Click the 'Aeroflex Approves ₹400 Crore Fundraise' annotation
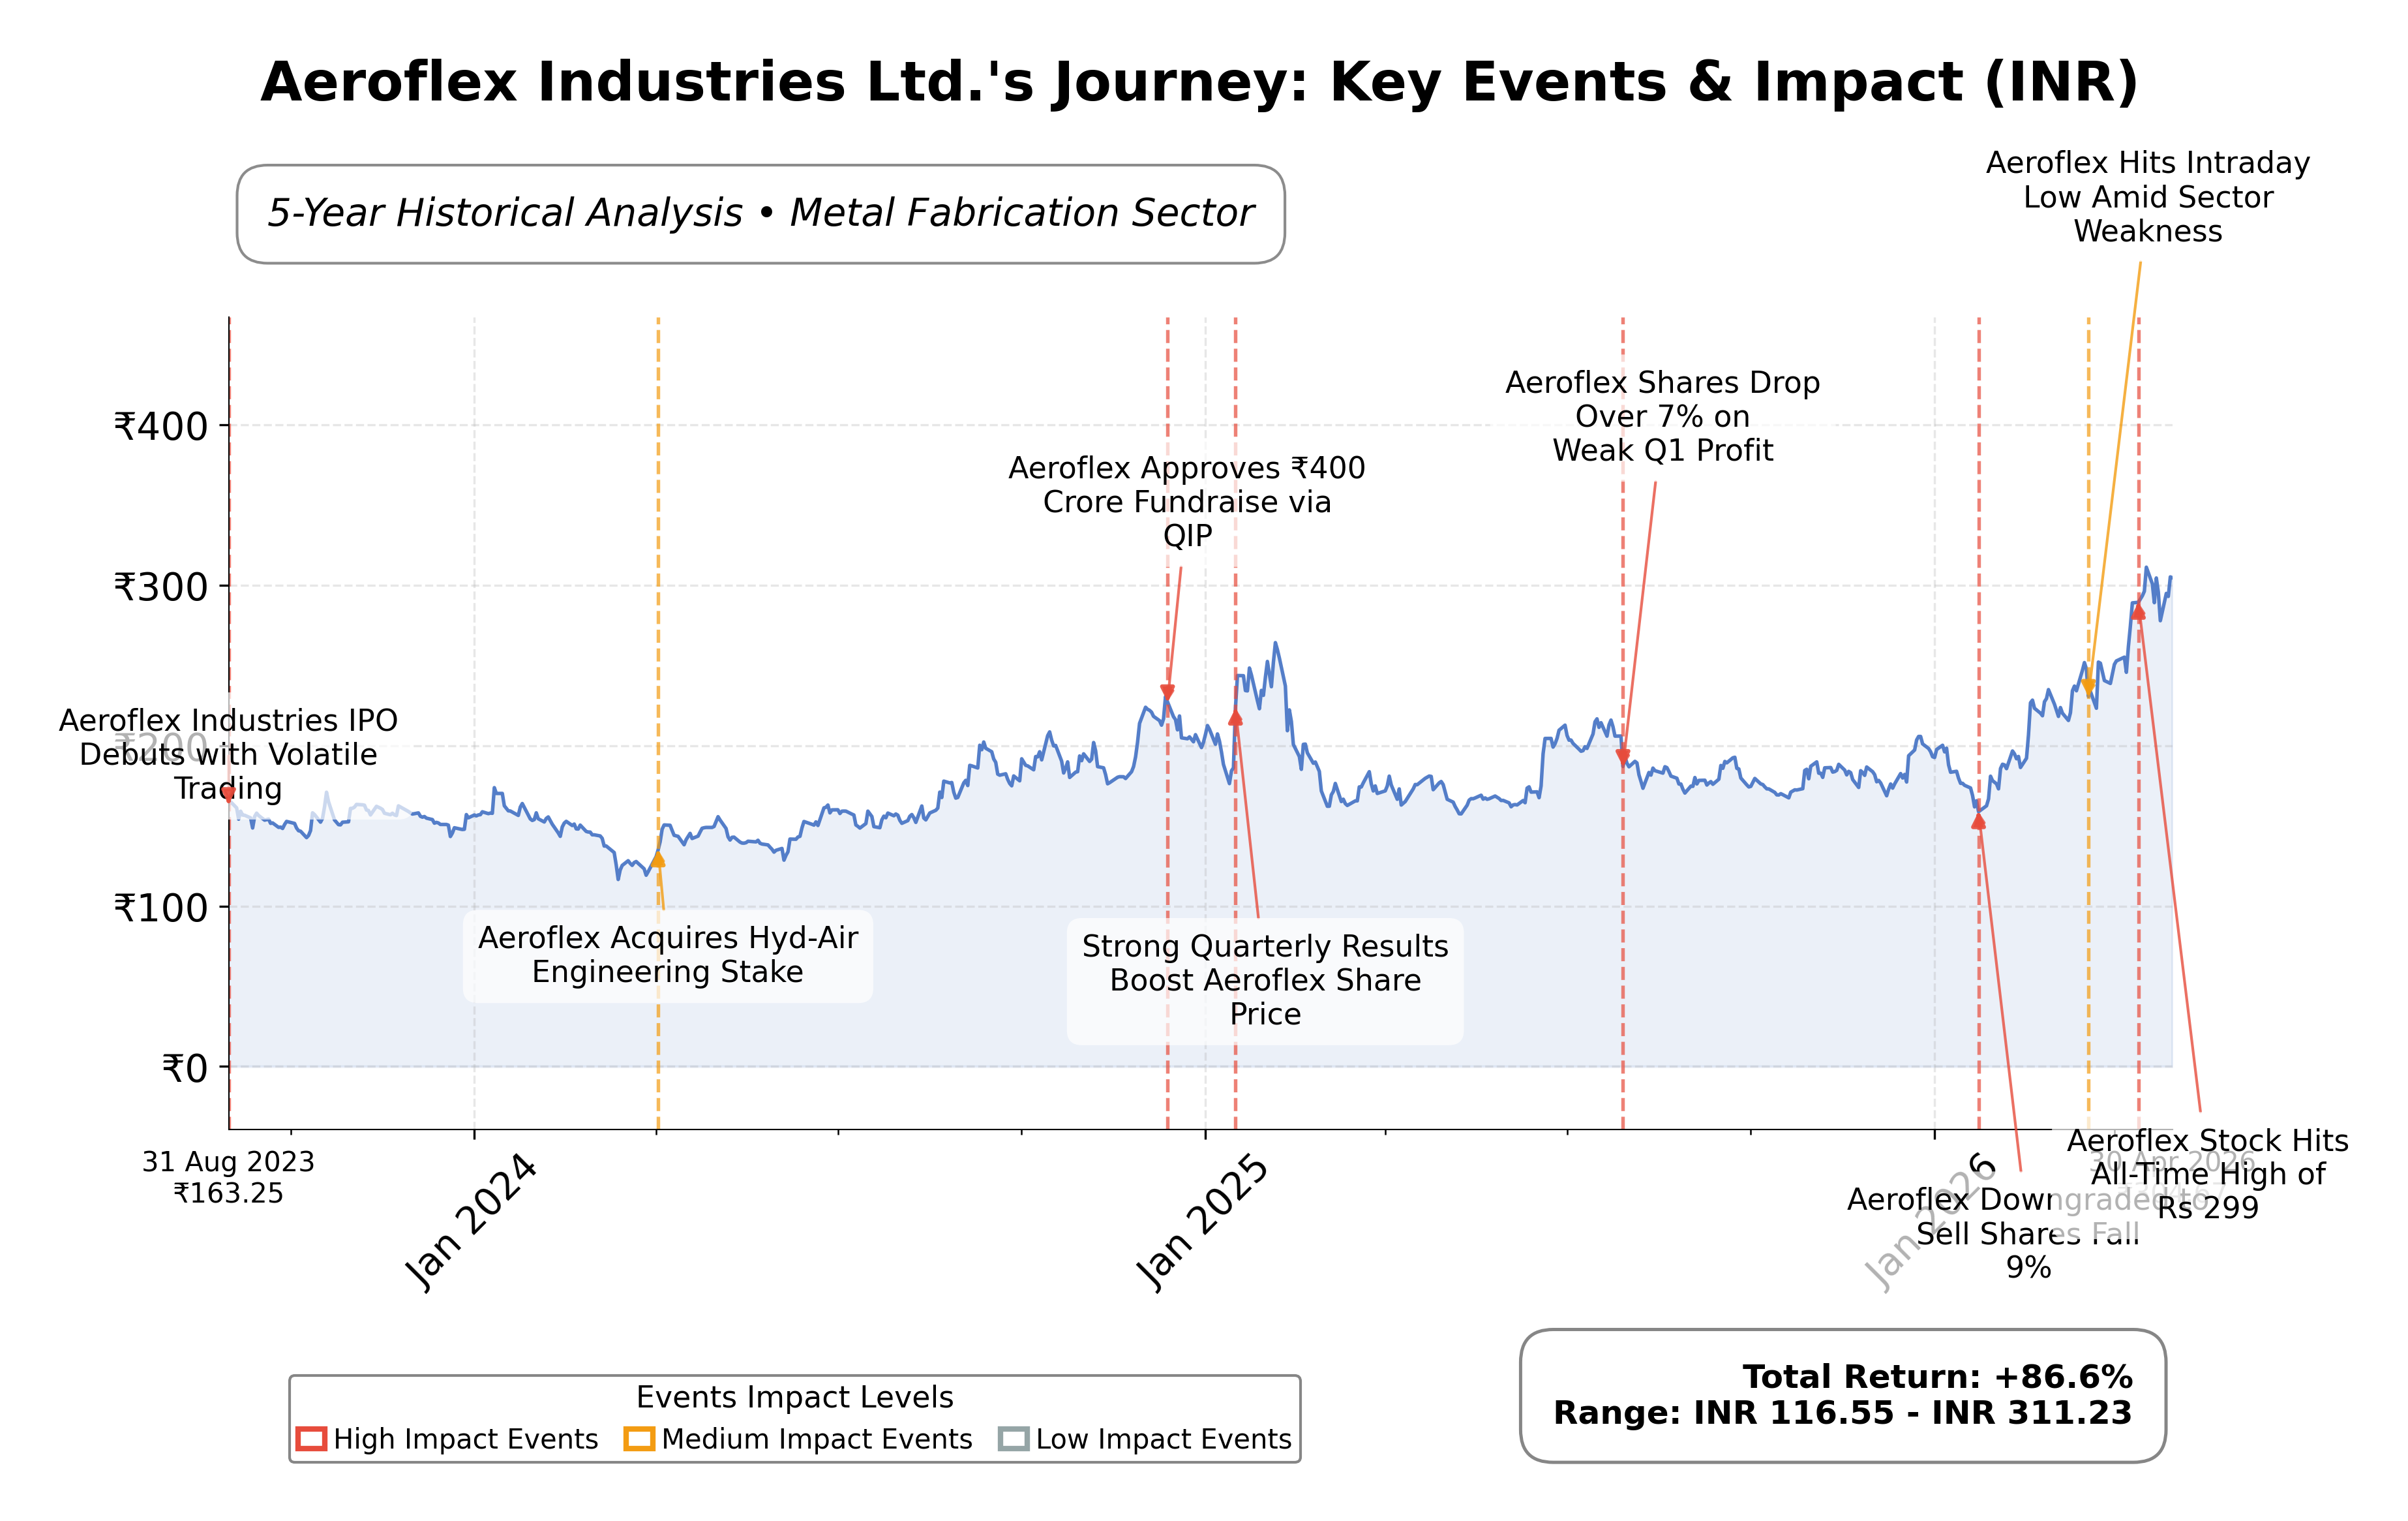This screenshot has width=2408, height=1521. tap(1187, 501)
